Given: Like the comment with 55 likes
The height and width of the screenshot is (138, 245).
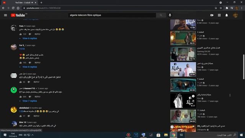Looking at the screenshot, I should 20,82.
